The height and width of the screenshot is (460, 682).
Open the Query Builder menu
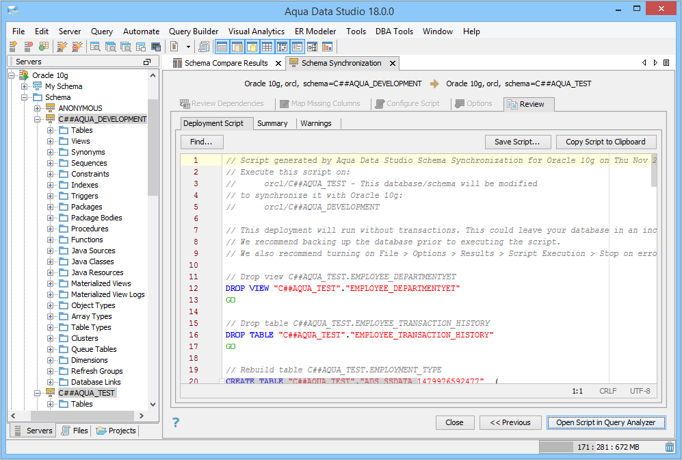194,31
